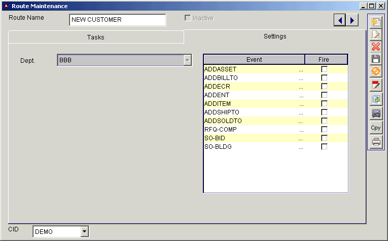388x241 pixels.
Task: Click the orange Cancel icon
Action: pos(376,71)
